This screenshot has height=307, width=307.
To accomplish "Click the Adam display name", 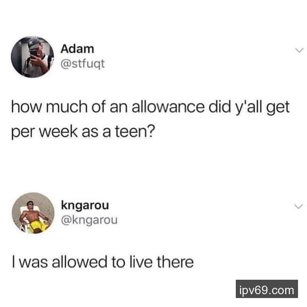I will [77, 49].
